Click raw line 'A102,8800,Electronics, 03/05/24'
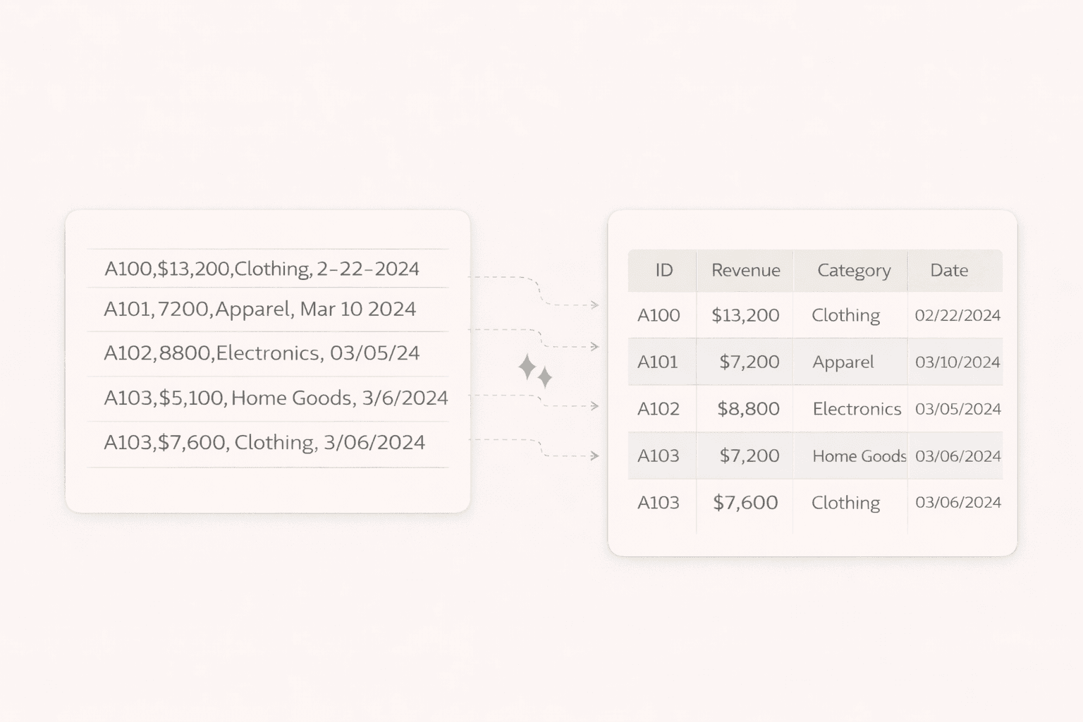The image size is (1083, 722). pos(262,353)
